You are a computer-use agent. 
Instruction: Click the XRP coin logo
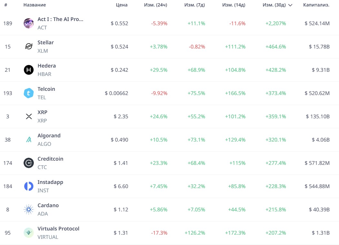[x=28, y=116]
